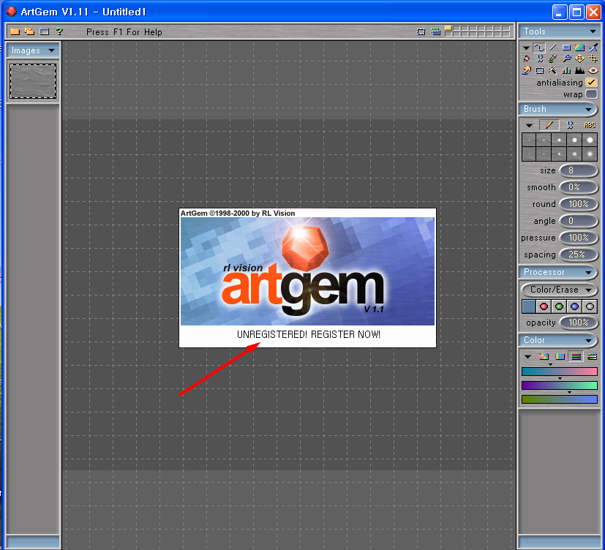This screenshot has height=550, width=605.
Task: Select the four-arrow move tool
Action: [x=579, y=59]
